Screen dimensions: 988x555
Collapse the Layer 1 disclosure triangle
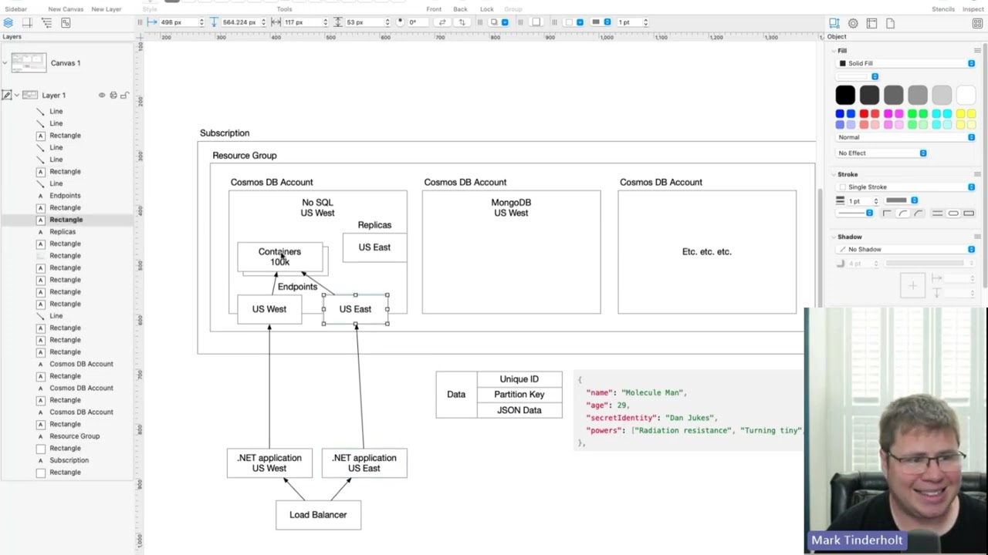(17, 96)
